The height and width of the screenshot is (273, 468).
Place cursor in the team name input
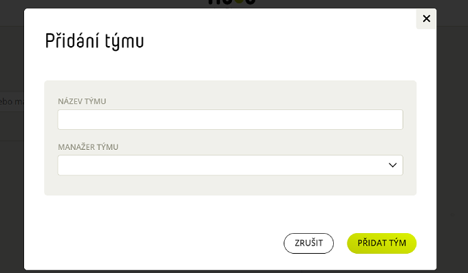coord(230,120)
